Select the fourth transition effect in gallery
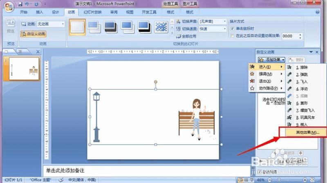This screenshot has width=327, height=183. click(x=128, y=27)
